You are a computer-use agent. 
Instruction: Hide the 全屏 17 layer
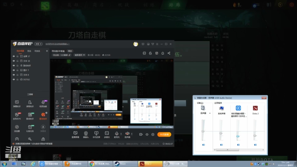tap(14, 56)
